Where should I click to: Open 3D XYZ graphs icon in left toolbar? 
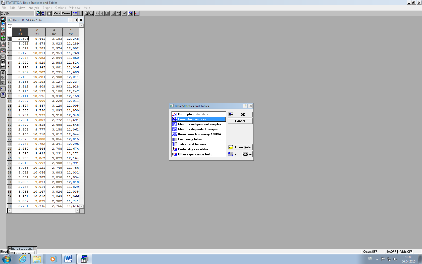pos(3,29)
